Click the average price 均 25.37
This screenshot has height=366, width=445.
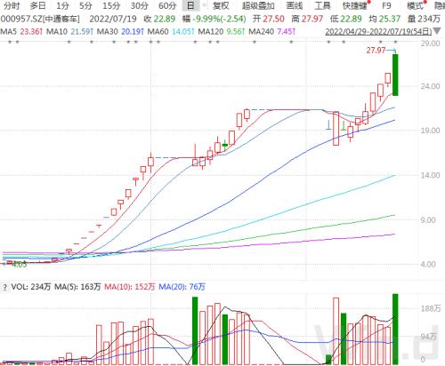pos(384,19)
